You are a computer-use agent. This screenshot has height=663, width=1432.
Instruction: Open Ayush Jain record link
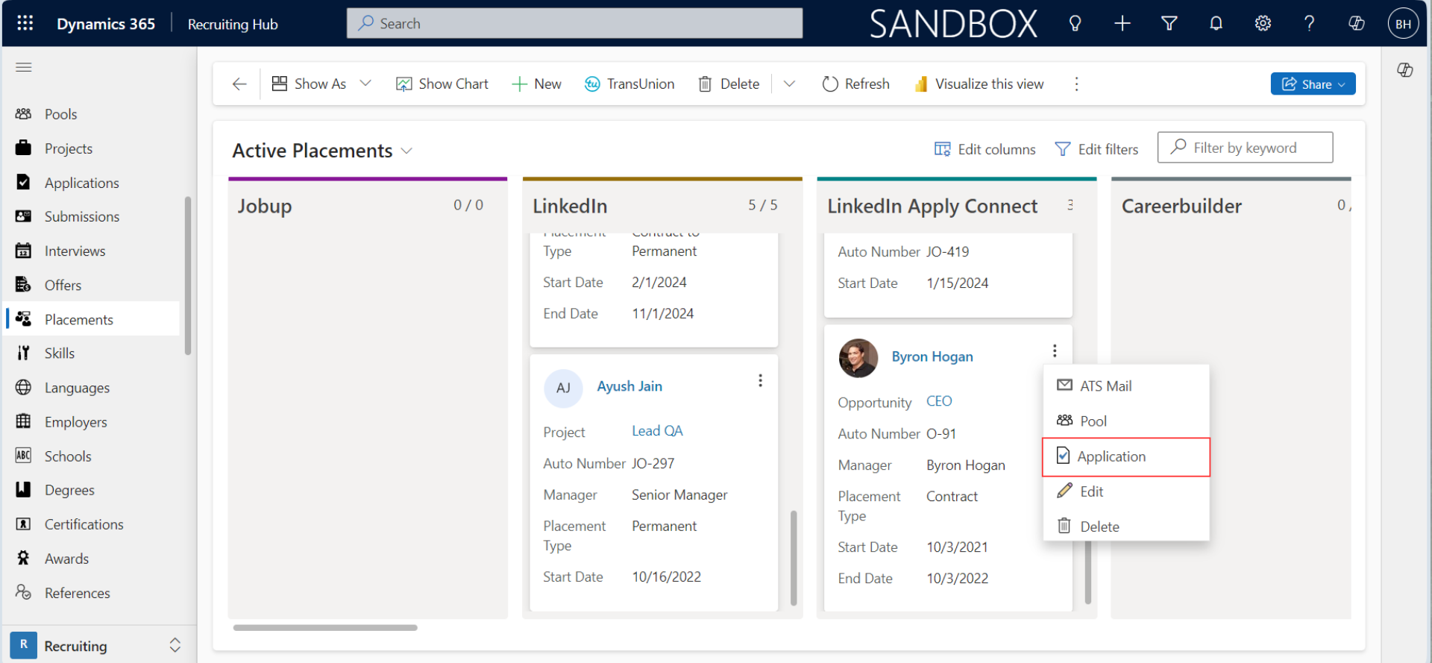pos(629,386)
